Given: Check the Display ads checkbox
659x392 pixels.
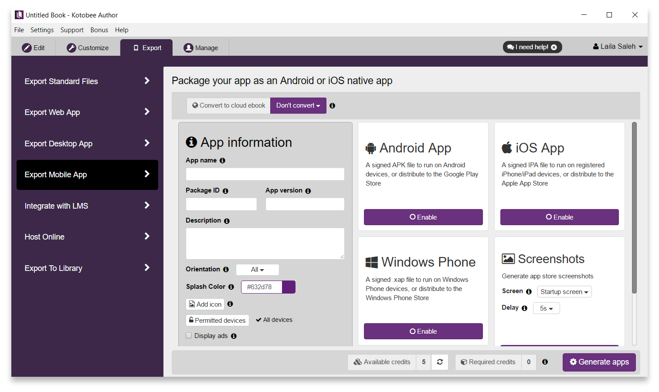Looking at the screenshot, I should (x=189, y=335).
